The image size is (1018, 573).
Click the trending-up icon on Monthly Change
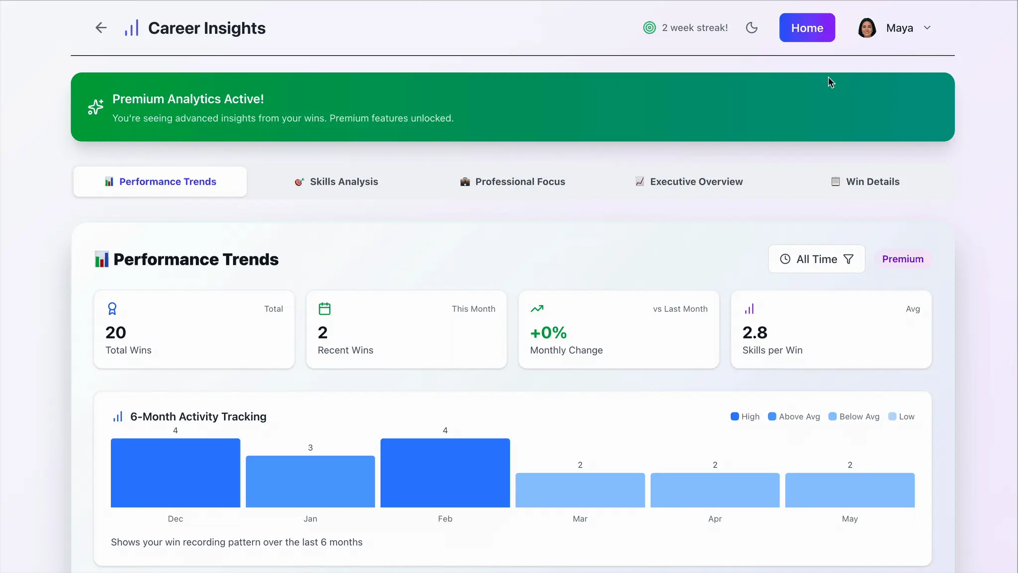click(537, 309)
